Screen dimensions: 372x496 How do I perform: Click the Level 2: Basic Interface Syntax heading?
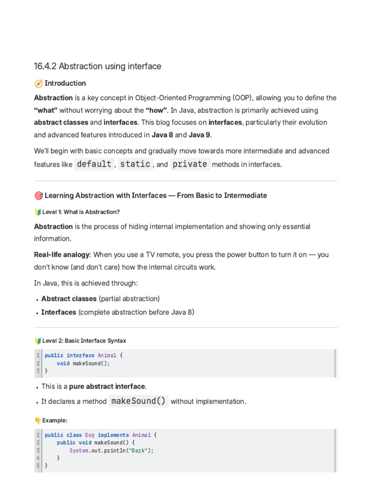tap(84, 341)
